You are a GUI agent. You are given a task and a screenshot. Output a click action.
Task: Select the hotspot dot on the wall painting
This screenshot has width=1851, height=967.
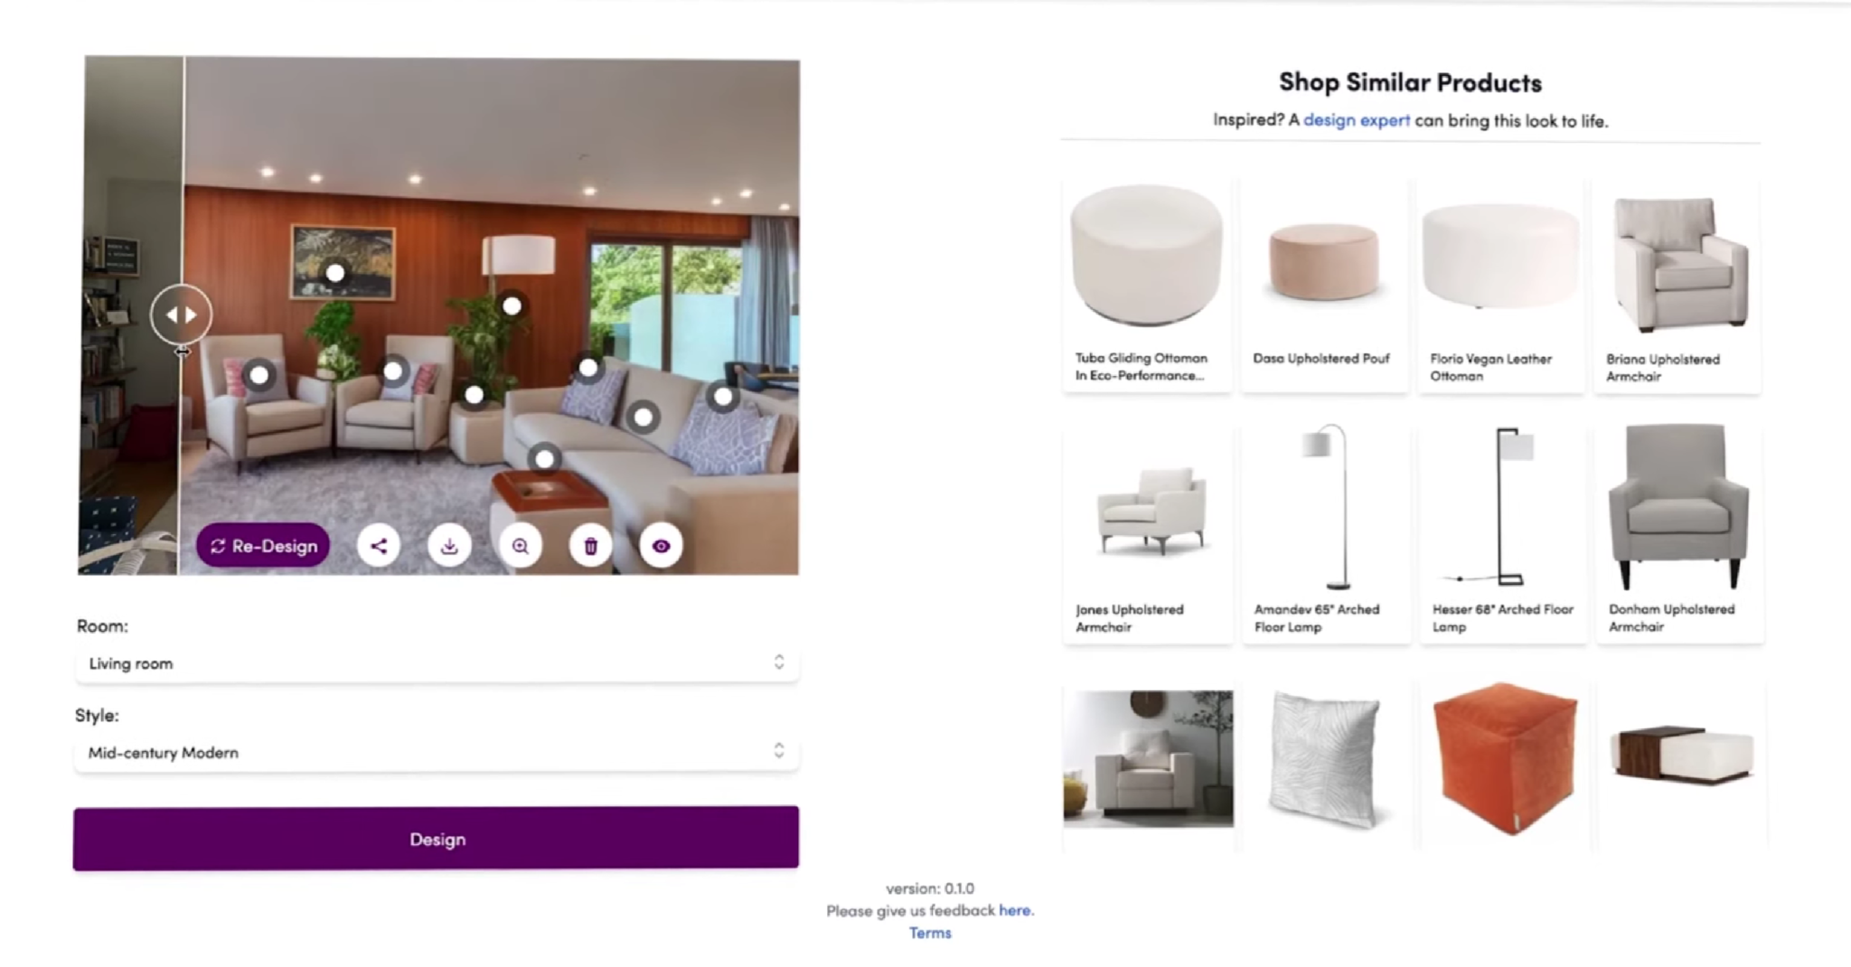pos(335,272)
